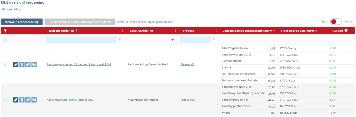Expand the toelichting section
This screenshot has height=117, width=356.
pos(12,9)
